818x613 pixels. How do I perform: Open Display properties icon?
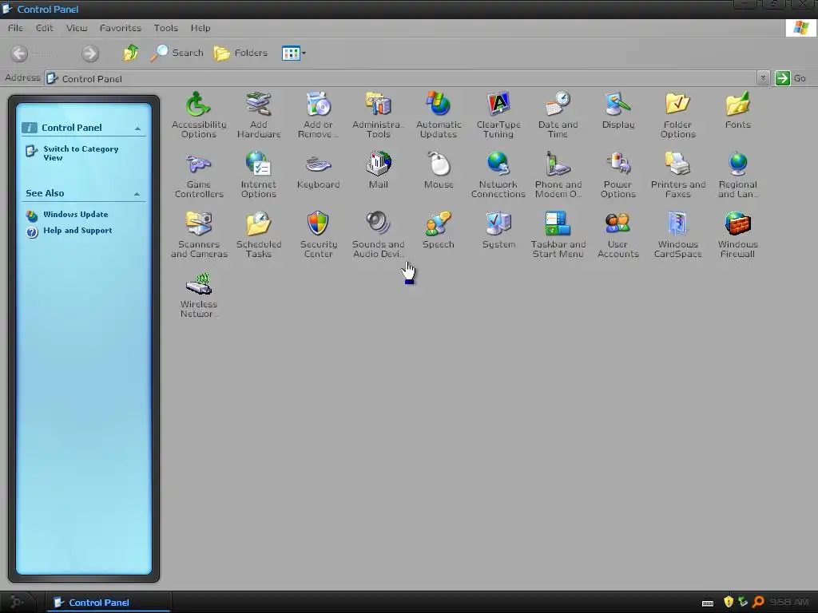tap(617, 110)
